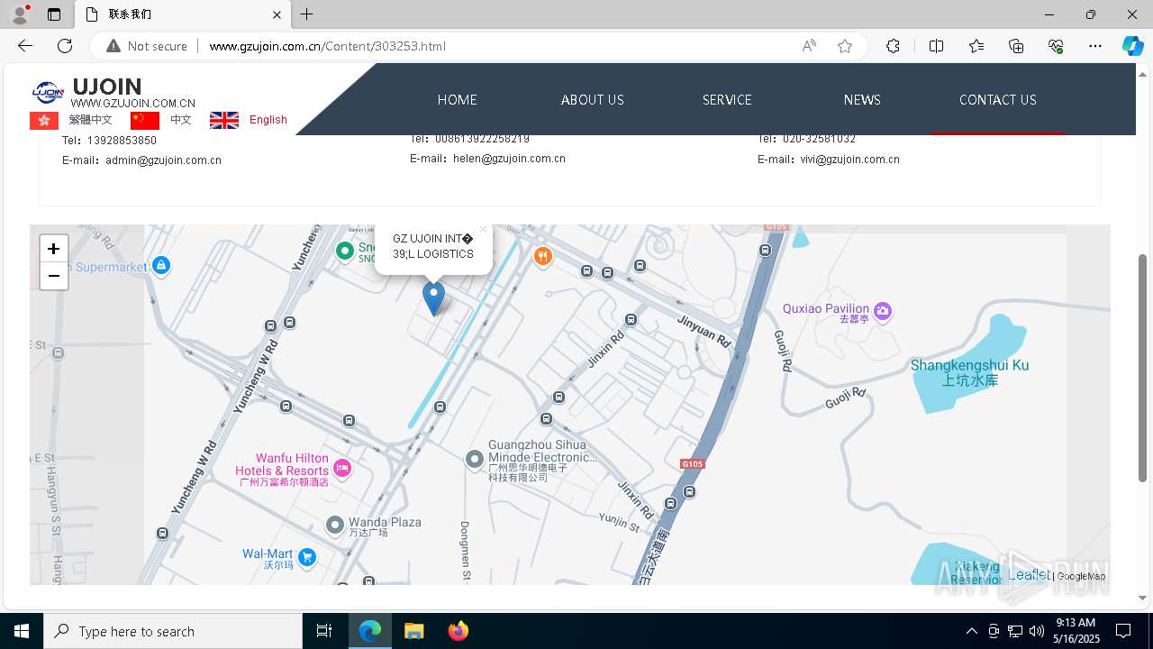This screenshot has height=649, width=1153.
Task: Click the address bar URL
Action: tap(327, 46)
